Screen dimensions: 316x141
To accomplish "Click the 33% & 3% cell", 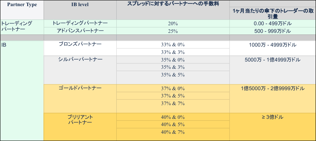I will point(173,52).
